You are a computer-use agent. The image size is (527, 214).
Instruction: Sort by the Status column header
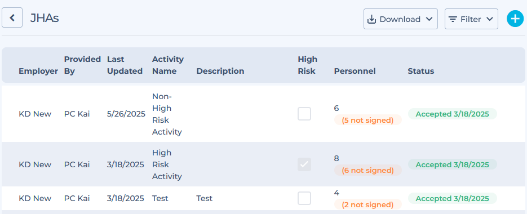(421, 71)
